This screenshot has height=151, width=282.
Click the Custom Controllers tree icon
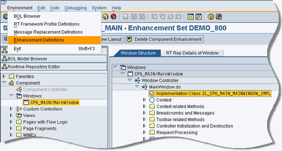tap(19, 109)
